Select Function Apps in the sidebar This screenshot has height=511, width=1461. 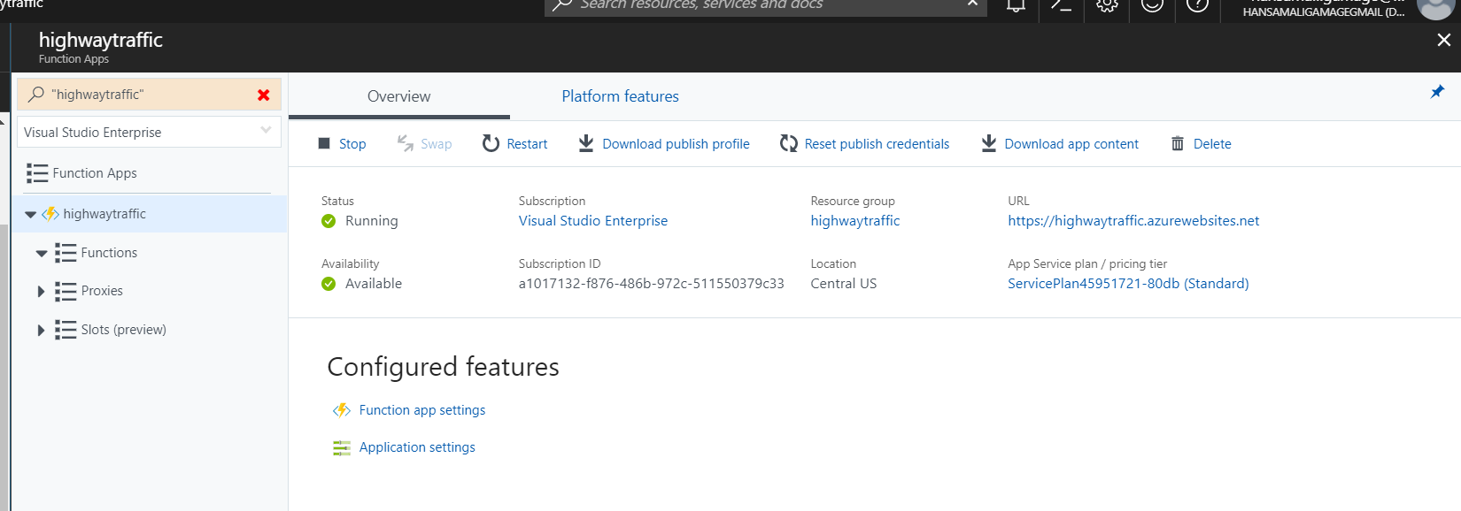coord(95,173)
